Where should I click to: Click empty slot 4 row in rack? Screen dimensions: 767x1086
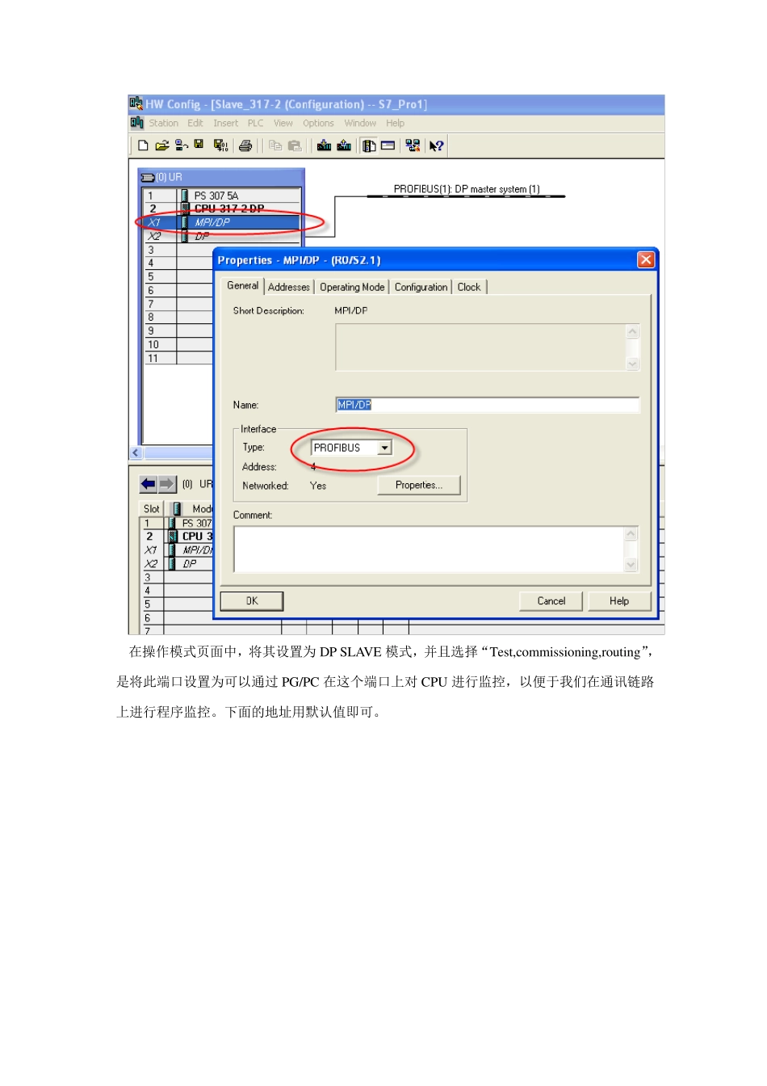pyautogui.click(x=178, y=263)
